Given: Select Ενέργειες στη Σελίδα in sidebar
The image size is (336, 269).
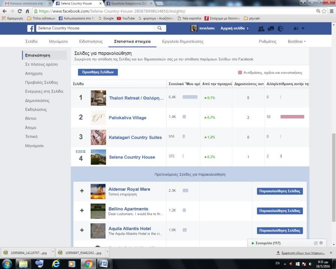Looking at the screenshot, I should point(44,91).
